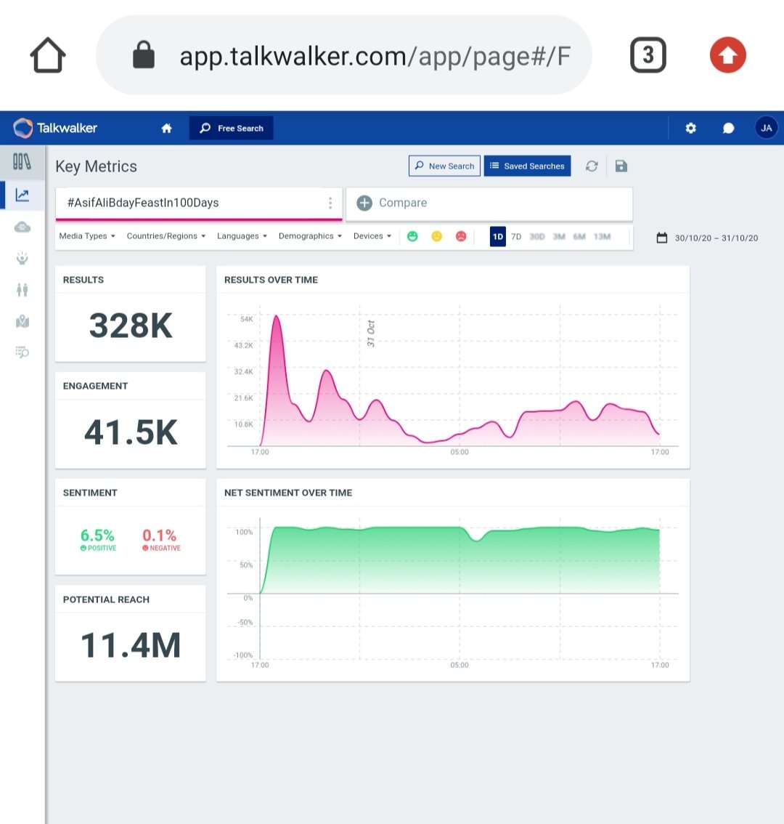784x824 pixels.
Task: Open the browser tab switcher showing 3
Action: tap(648, 54)
